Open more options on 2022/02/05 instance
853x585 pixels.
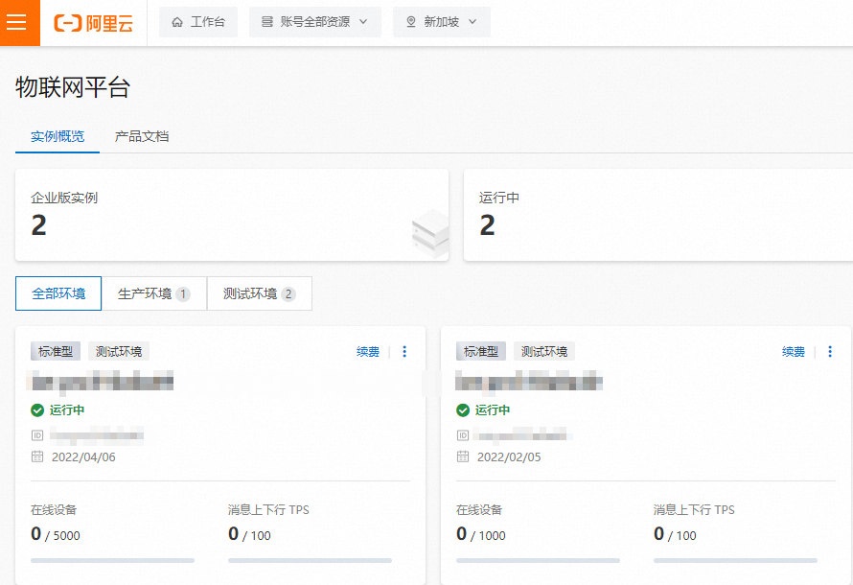click(830, 352)
